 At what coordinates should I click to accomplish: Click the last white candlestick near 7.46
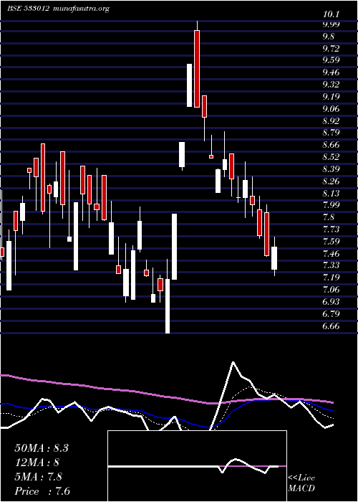(x=274, y=258)
